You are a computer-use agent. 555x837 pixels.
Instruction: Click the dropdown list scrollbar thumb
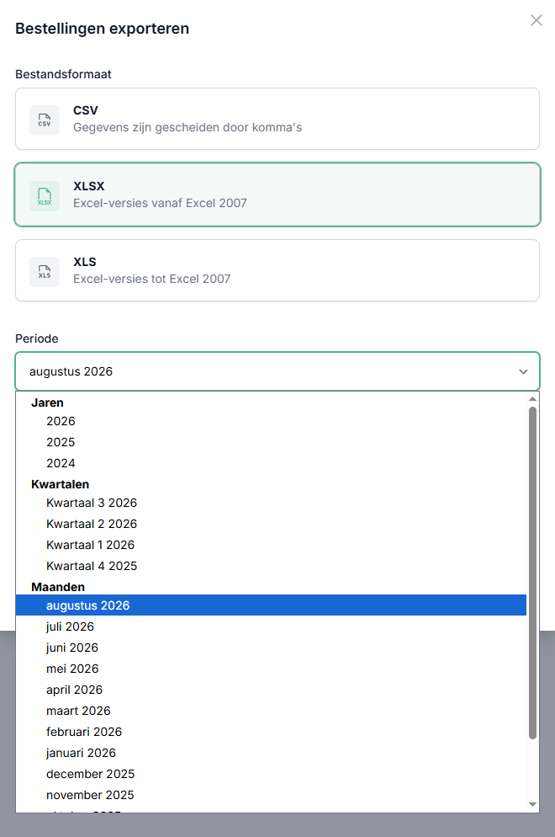point(532,573)
